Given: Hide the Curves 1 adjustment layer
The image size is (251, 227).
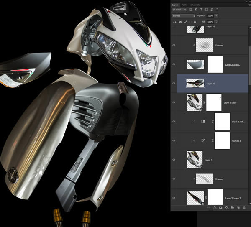Looking at the screenshot, I should (174, 141).
